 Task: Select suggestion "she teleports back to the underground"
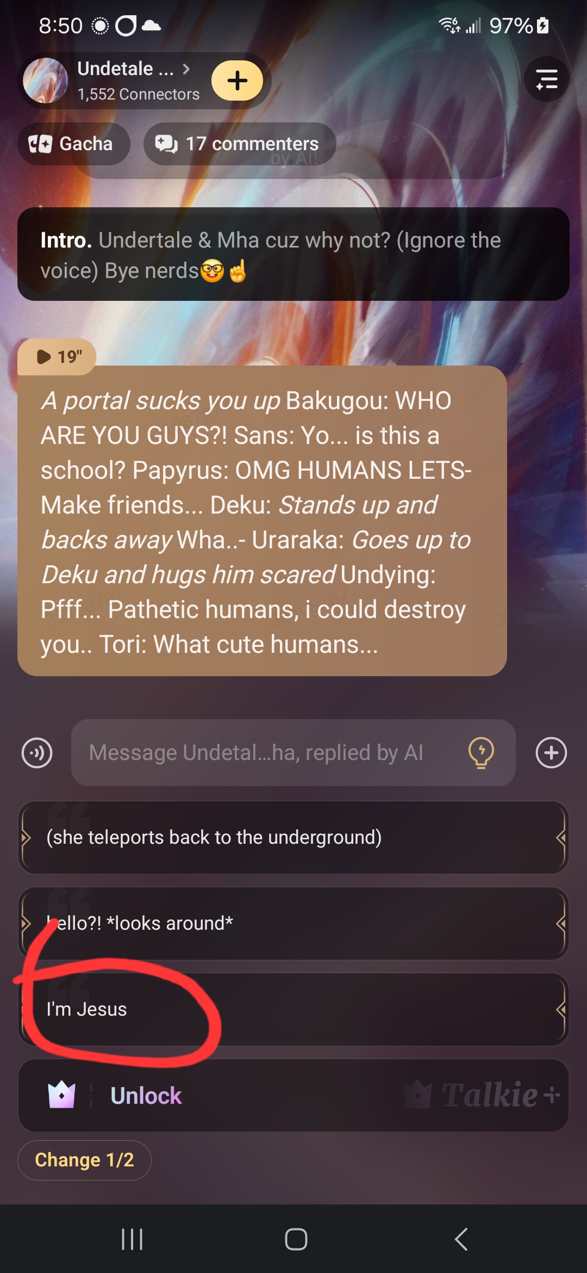coord(293,837)
